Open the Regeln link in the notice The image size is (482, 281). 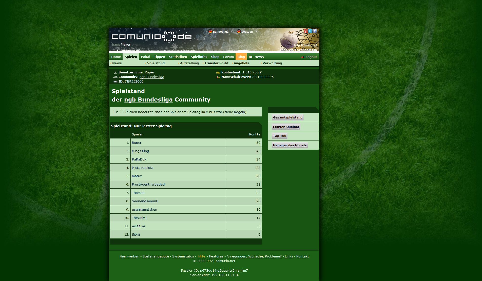[x=239, y=112]
